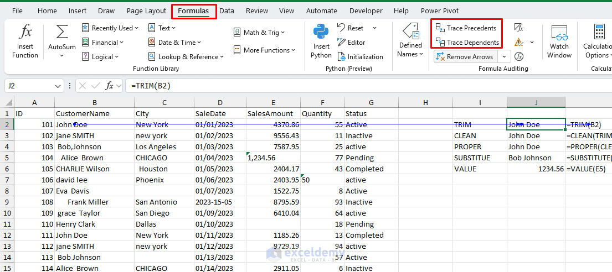612x272 pixels.
Task: Open Logical functions menu
Action: (100, 57)
